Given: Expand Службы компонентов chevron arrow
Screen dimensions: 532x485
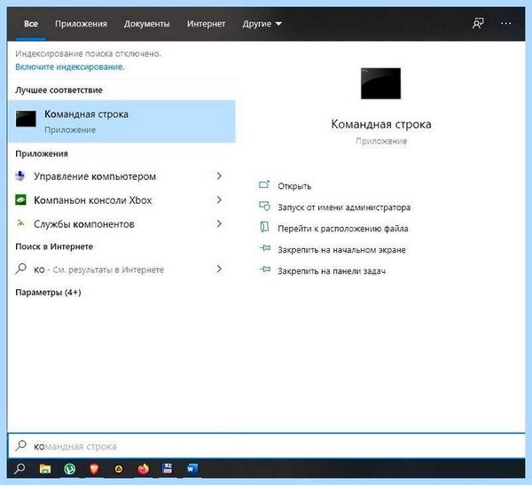Looking at the screenshot, I should 219,223.
